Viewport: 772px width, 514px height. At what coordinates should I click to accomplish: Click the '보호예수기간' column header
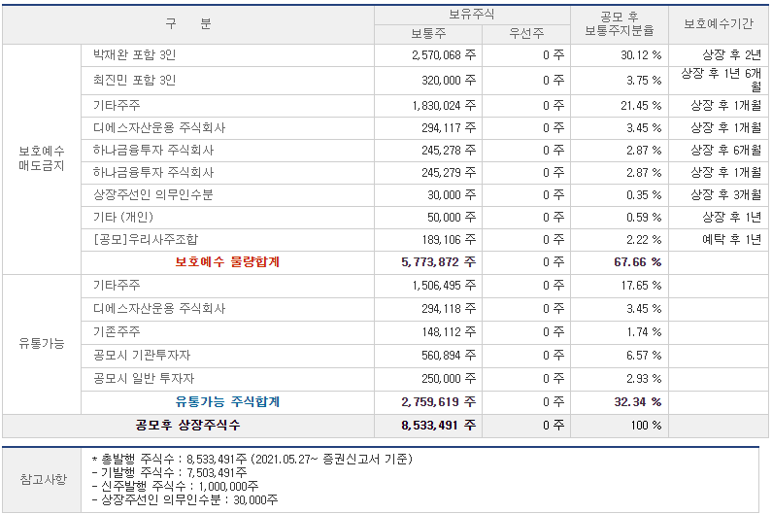pos(719,24)
